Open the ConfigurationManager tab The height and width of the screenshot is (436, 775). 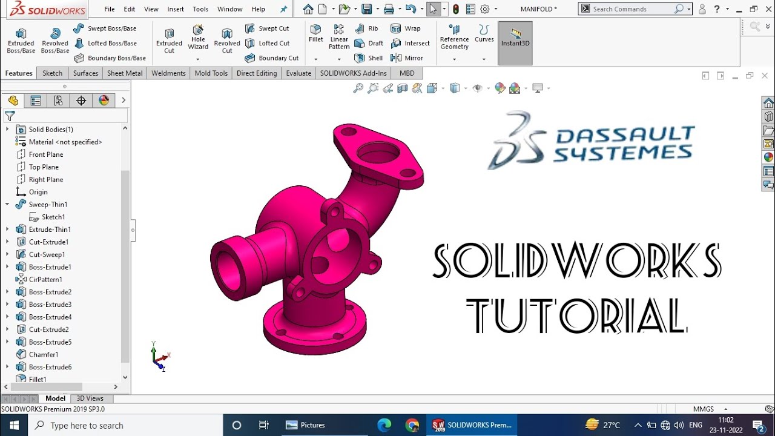tap(58, 101)
